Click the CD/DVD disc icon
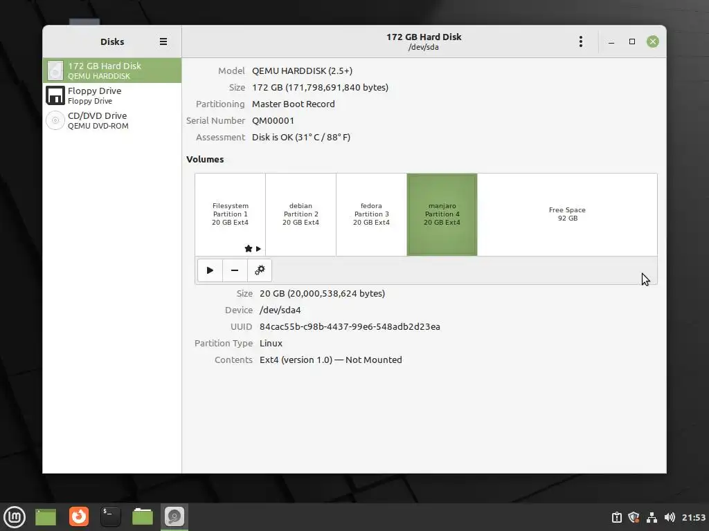 click(55, 120)
